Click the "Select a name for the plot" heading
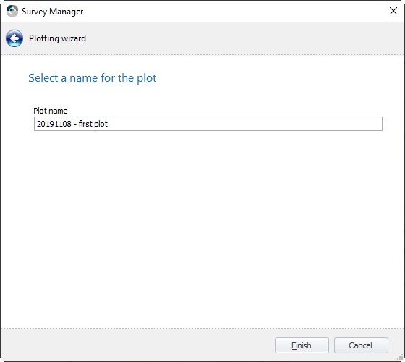This screenshot has width=405, height=362. tap(93, 78)
